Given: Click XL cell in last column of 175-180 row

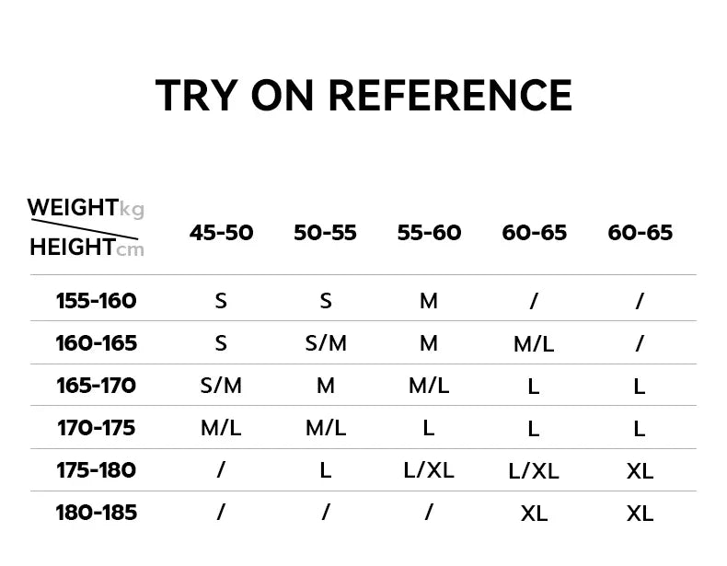Looking at the screenshot, I should tap(640, 471).
